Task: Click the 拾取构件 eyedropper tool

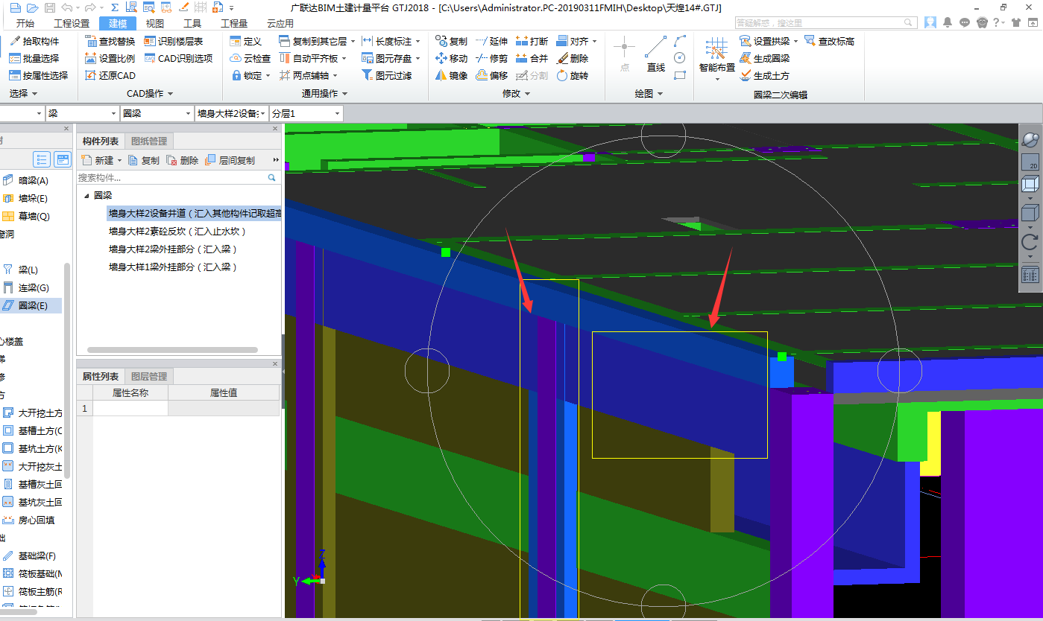Action: (x=34, y=41)
